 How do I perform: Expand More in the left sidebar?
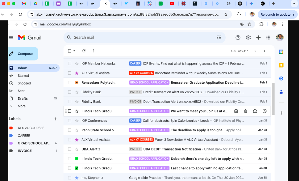point(21,106)
